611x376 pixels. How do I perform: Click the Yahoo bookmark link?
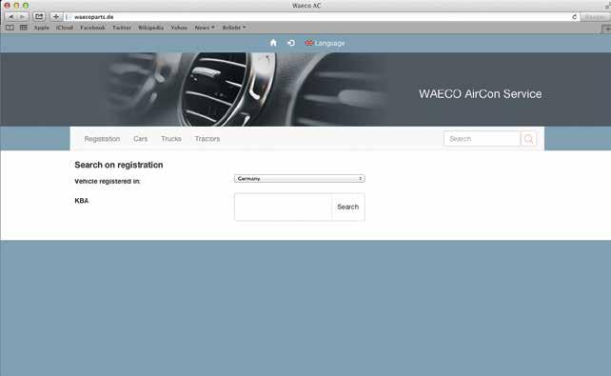pyautogui.click(x=179, y=28)
